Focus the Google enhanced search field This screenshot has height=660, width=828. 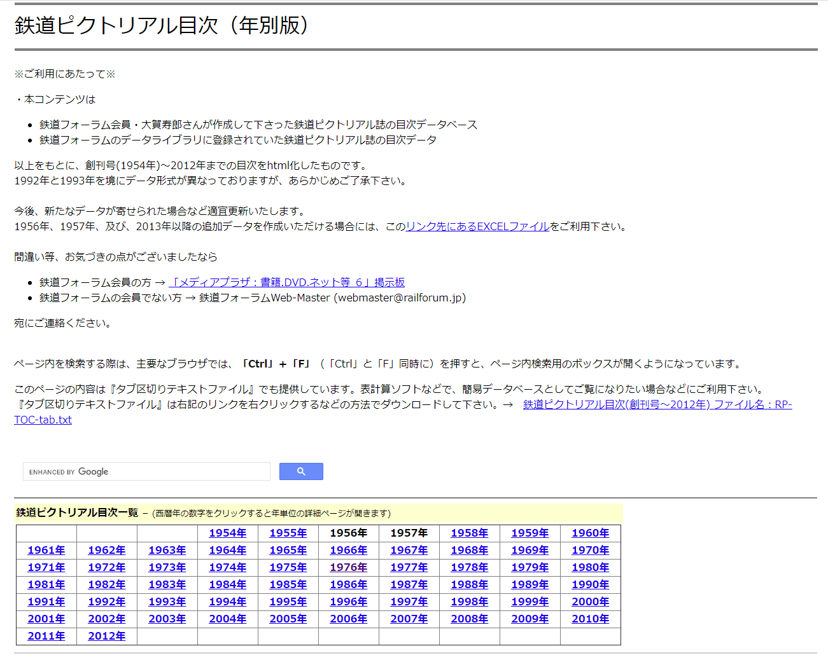[146, 471]
